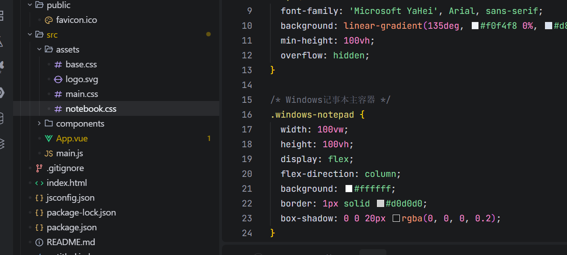Viewport: 567px width, 255px height.
Task: Click the CSS hash icon beside base.css
Action: pos(58,65)
